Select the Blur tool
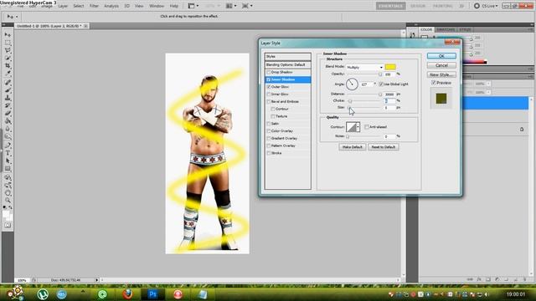Viewport: 536px width, 301px height. [x=8, y=129]
